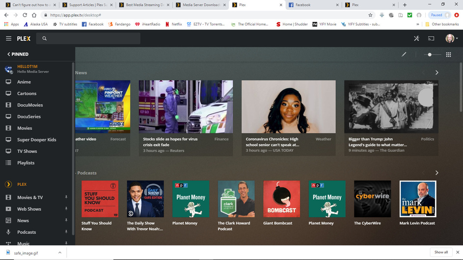Open the user avatar account menu
The width and height of the screenshot is (463, 260).
point(452,38)
